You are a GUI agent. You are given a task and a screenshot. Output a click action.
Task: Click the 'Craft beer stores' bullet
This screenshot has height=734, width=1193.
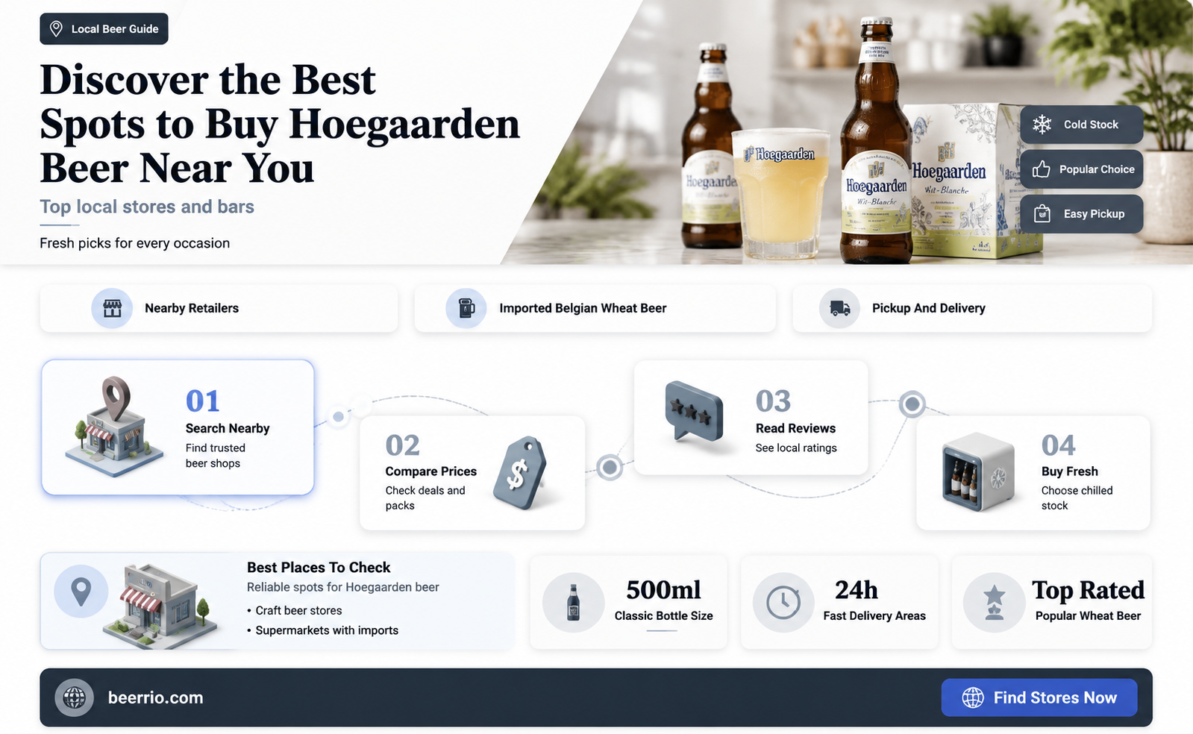(295, 610)
